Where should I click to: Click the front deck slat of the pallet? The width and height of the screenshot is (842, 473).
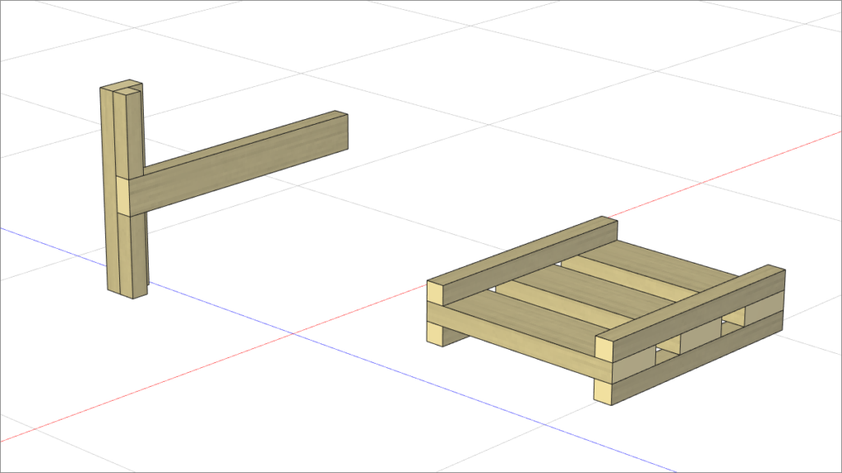click(526, 316)
